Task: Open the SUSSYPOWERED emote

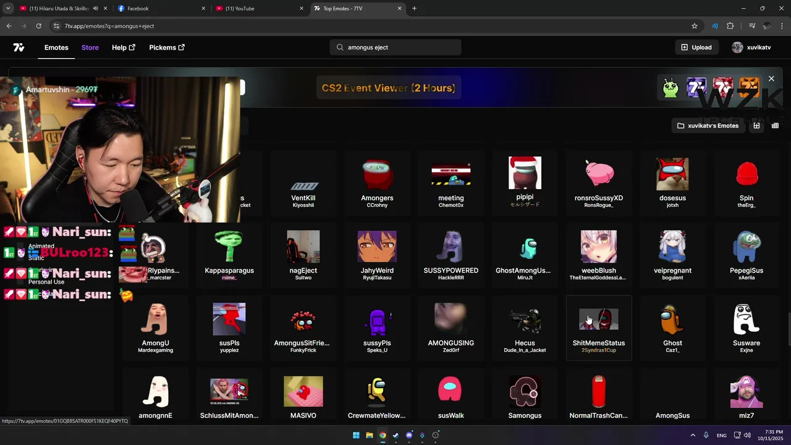Action: [451, 256]
